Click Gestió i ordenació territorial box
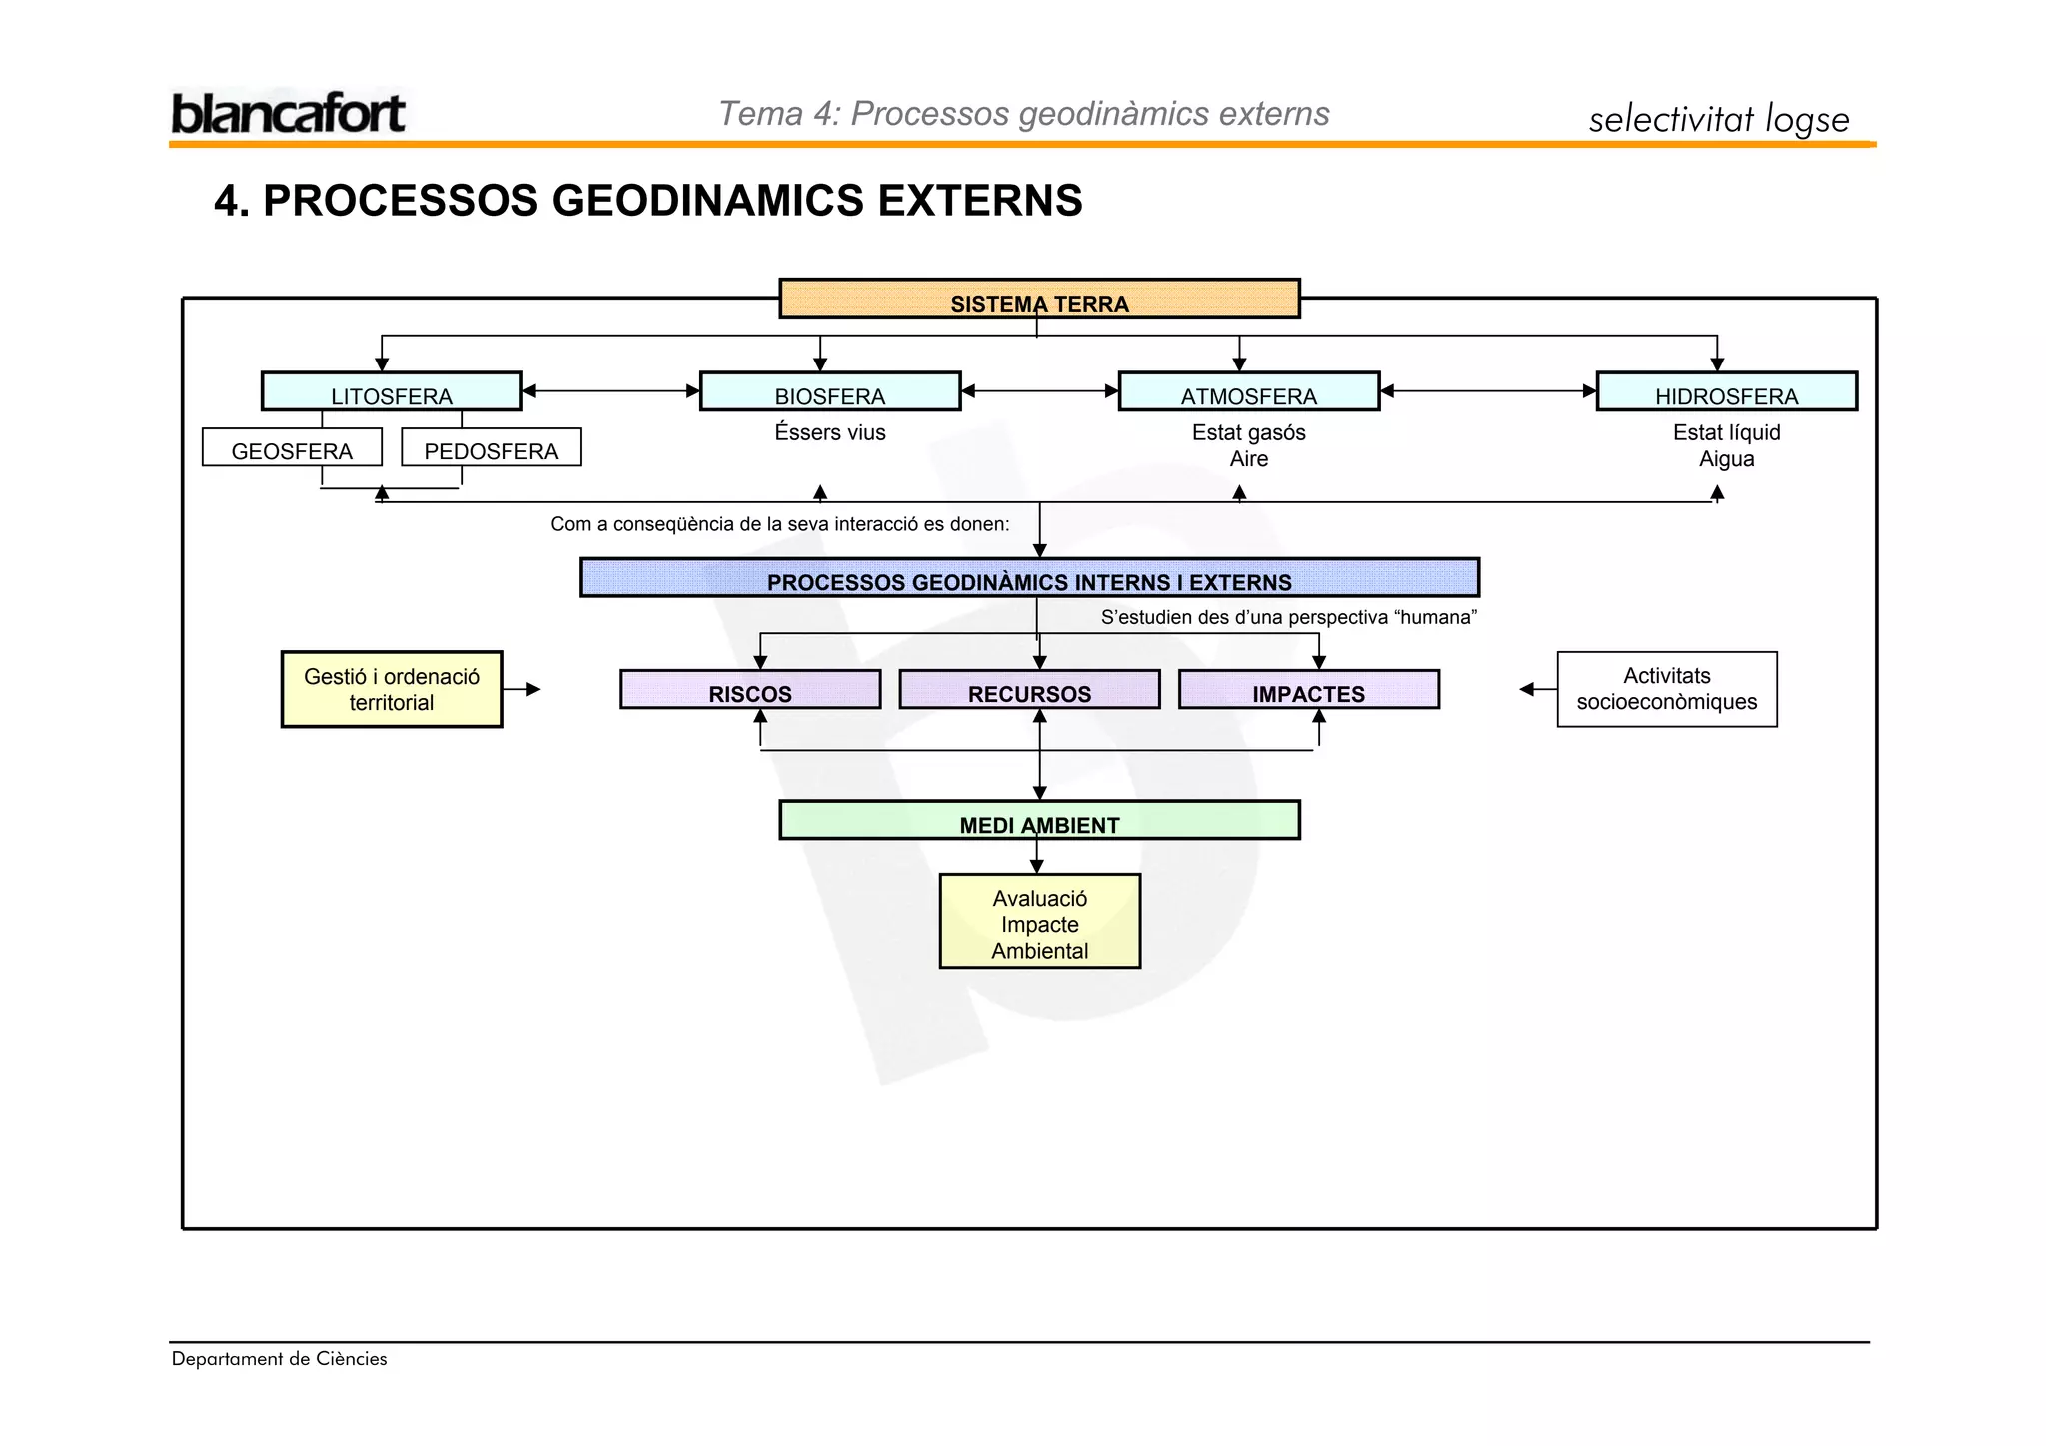This screenshot has height=1446, width=2046. tap(392, 689)
